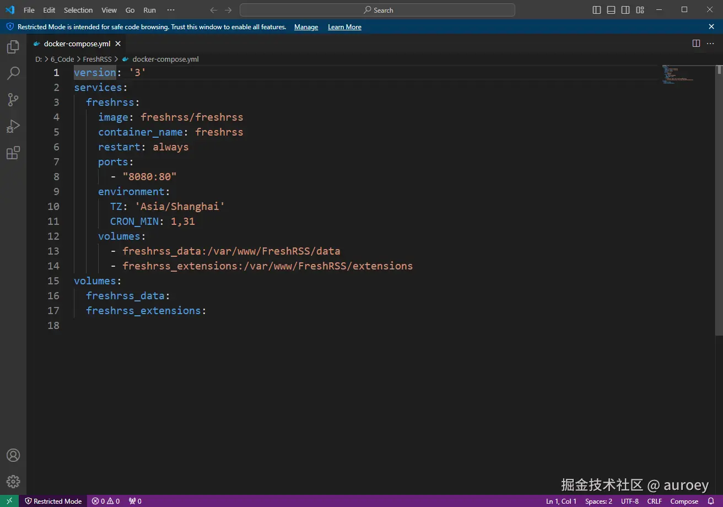Viewport: 723px width, 507px height.
Task: Open the Explorer view in activity bar
Action: pyautogui.click(x=13, y=47)
